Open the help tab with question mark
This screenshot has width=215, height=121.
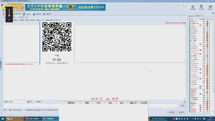pyautogui.click(x=37, y=14)
